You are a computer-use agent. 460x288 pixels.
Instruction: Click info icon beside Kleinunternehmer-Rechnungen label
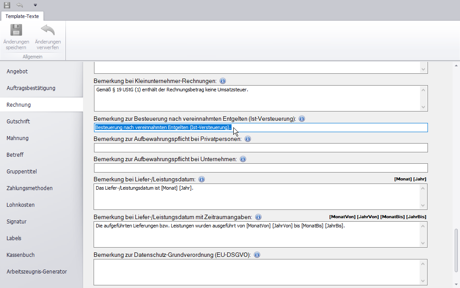[223, 81]
